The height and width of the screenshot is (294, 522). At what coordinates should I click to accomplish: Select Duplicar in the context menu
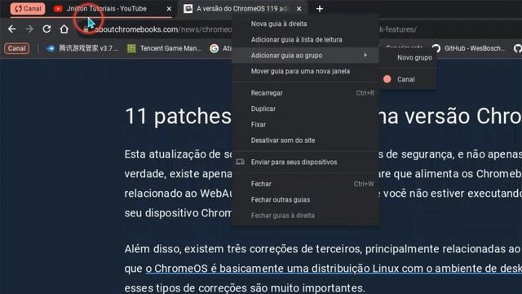[x=305, y=109]
